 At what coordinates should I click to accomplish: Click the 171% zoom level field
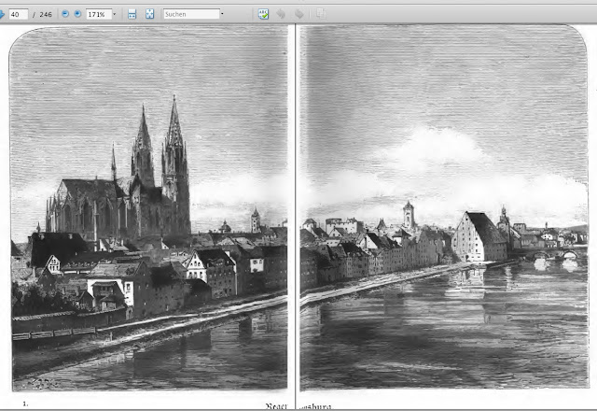pos(99,15)
